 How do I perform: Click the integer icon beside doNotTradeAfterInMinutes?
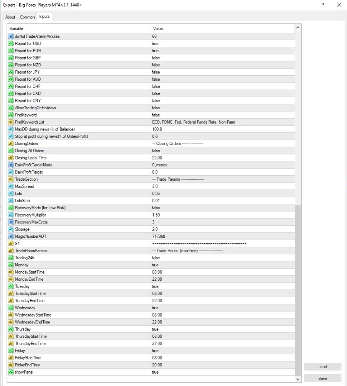pyautogui.click(x=10, y=36)
